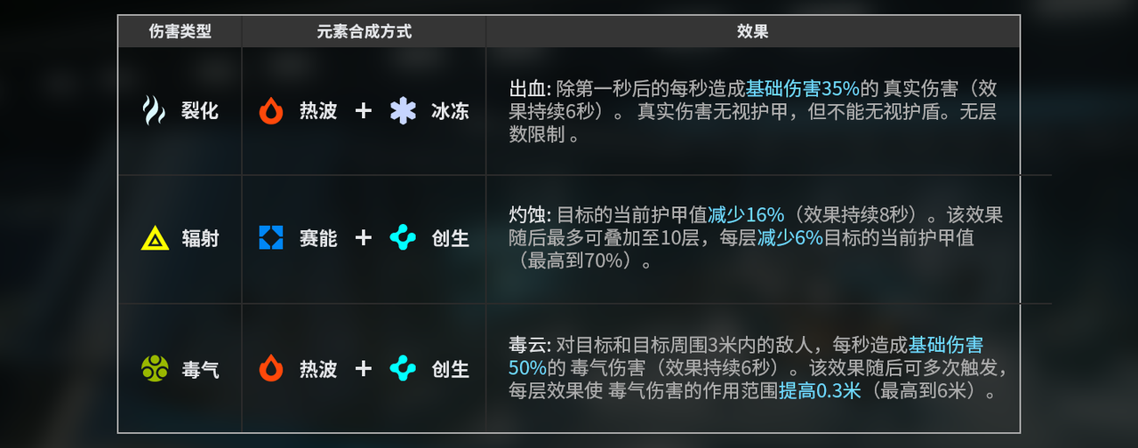The height and width of the screenshot is (448, 1138).
Task: Click the 热波 icon in the 毒气 row
Action: click(x=271, y=368)
